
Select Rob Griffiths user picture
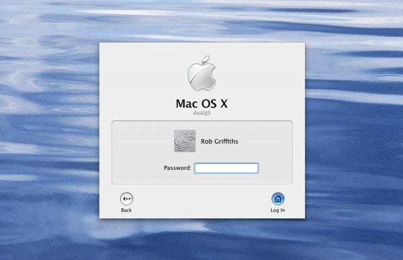point(185,140)
